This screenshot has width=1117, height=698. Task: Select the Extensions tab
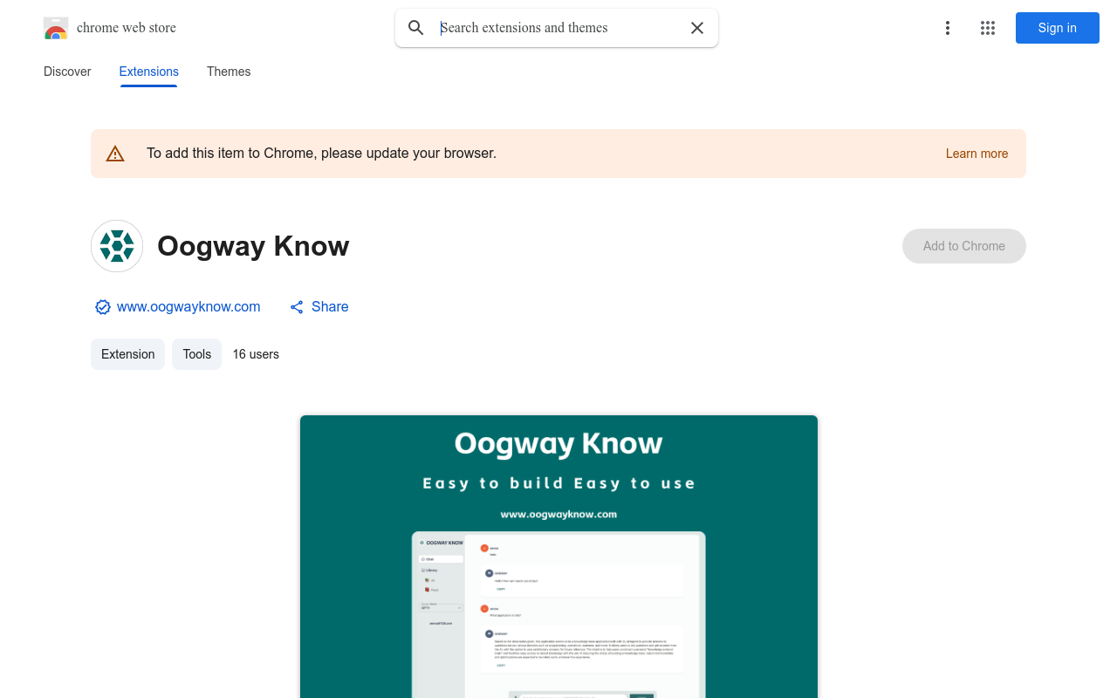(x=149, y=72)
